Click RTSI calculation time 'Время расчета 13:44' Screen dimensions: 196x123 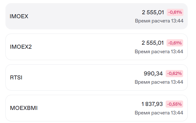tap(159, 82)
